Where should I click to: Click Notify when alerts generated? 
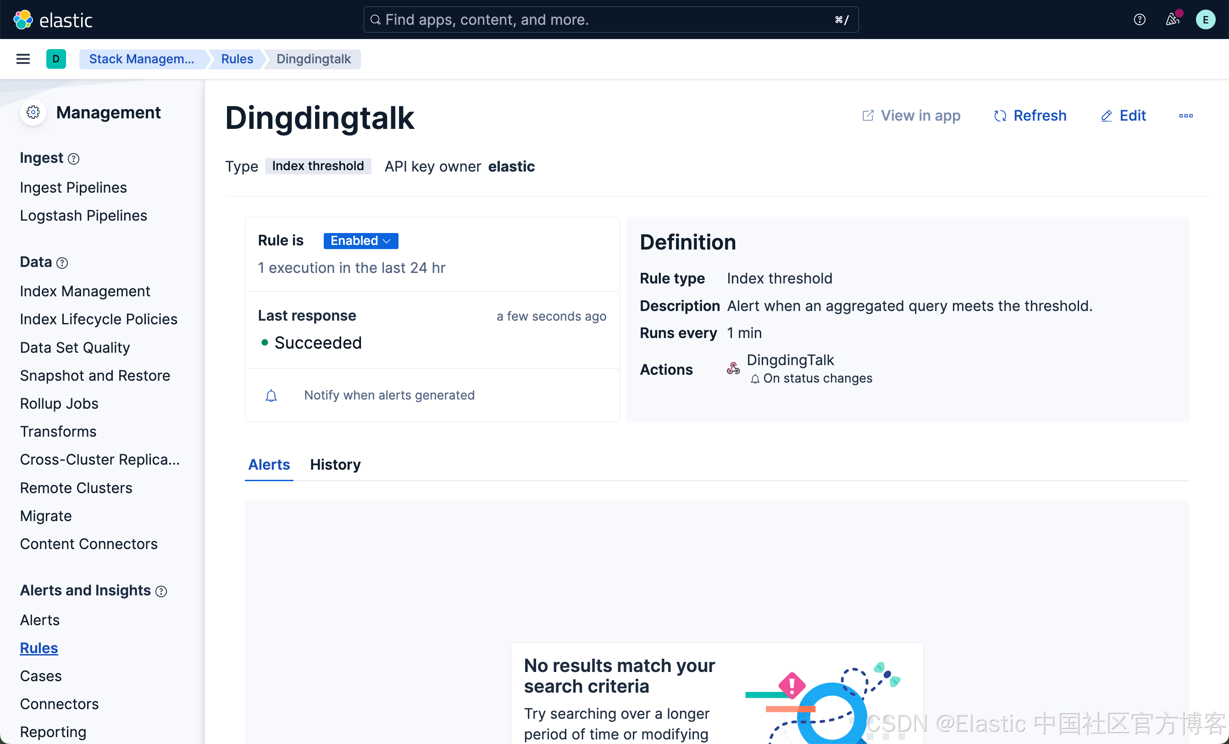389,395
